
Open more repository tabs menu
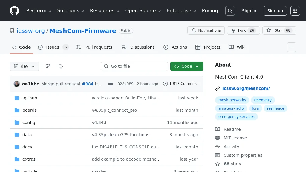pyautogui.click(x=292, y=47)
